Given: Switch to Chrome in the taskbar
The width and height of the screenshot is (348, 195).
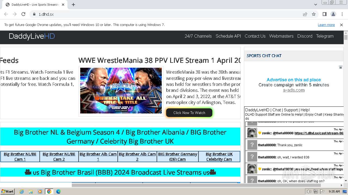Looking at the screenshot, I should point(49,191).
